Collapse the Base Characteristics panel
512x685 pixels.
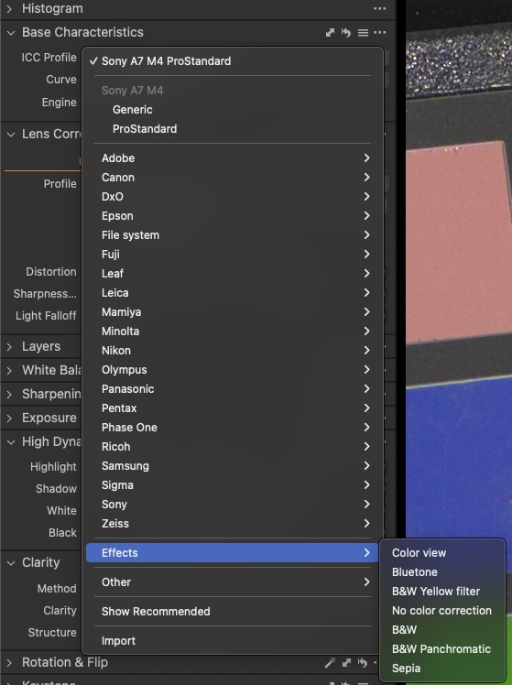tap(11, 33)
